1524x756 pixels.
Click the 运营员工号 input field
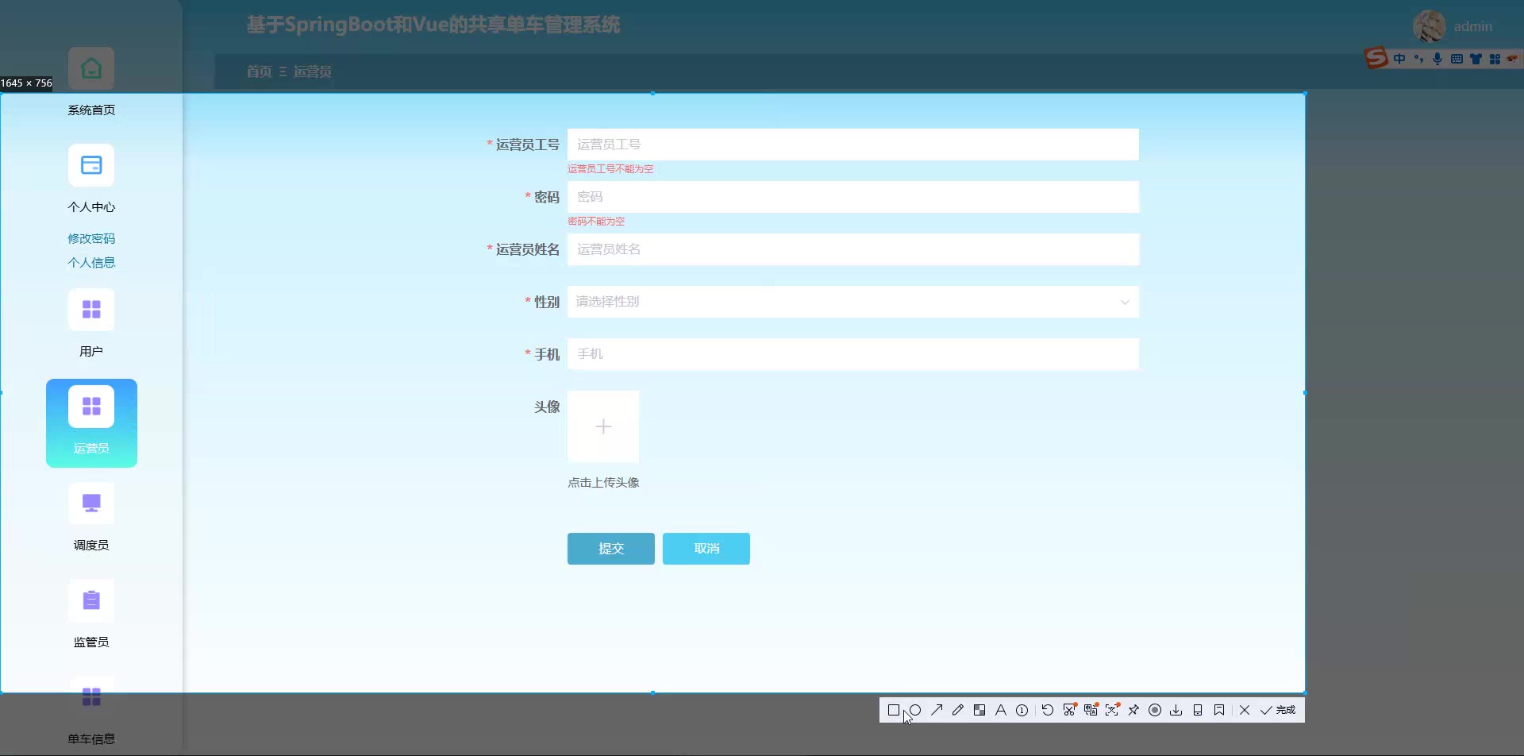[853, 145]
